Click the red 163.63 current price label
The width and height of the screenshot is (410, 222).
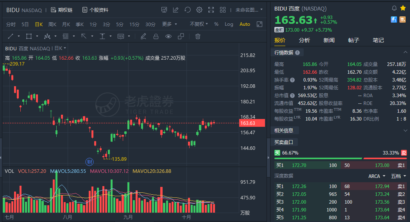[252, 123]
